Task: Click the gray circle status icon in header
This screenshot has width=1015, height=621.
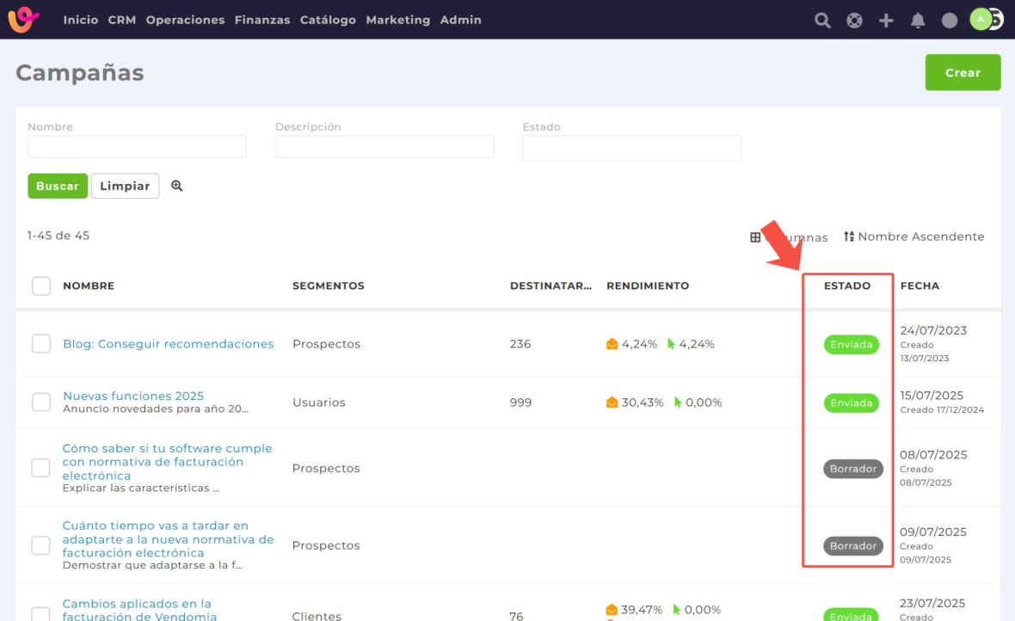Action: point(950,21)
